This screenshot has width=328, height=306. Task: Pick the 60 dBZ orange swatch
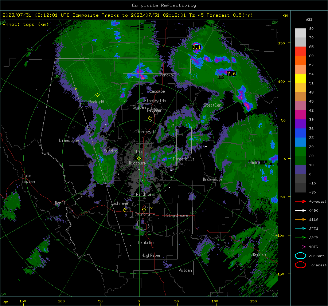tap(300, 60)
